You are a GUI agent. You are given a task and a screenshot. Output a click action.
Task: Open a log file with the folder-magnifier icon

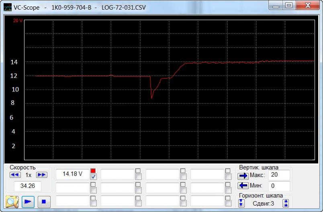[x=12, y=202]
